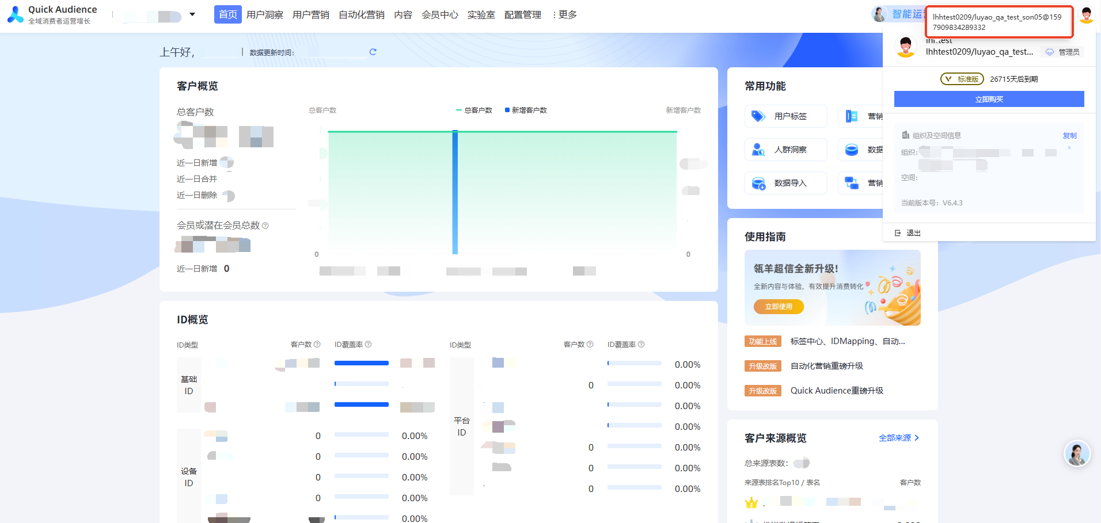Open the floating customer service avatar
Image resolution: width=1101 pixels, height=523 pixels.
coord(1077,454)
